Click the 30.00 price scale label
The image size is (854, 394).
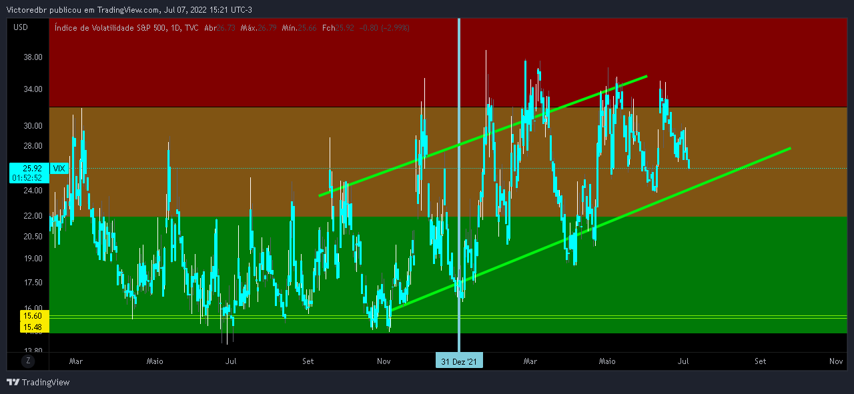click(x=33, y=126)
